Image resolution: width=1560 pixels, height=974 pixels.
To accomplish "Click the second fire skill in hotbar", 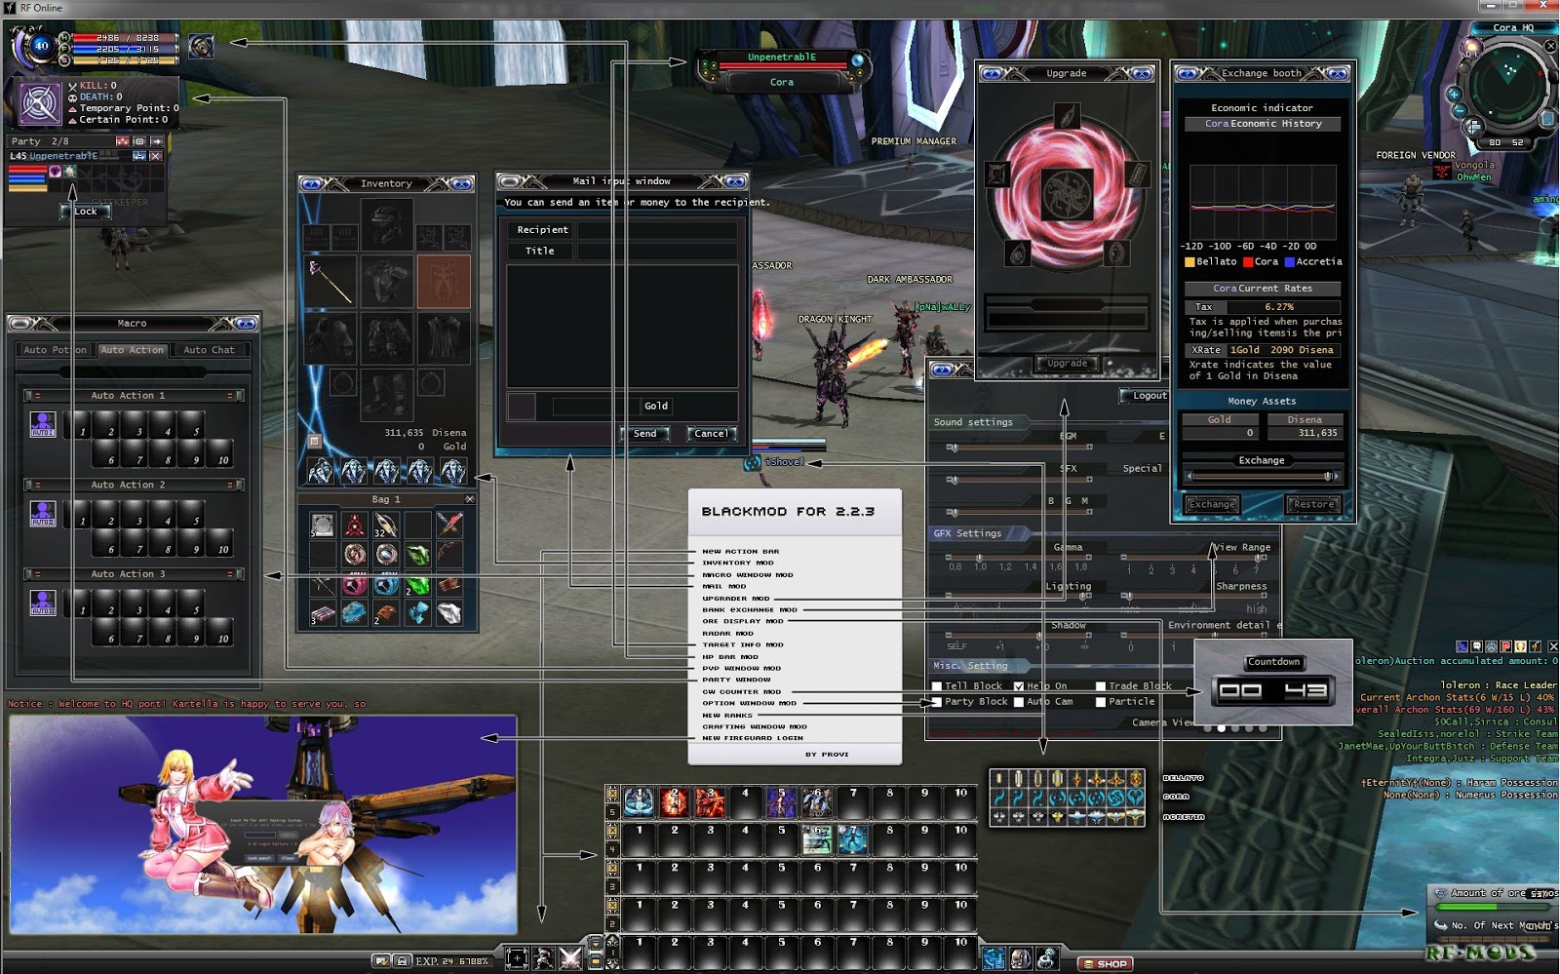I will point(675,801).
